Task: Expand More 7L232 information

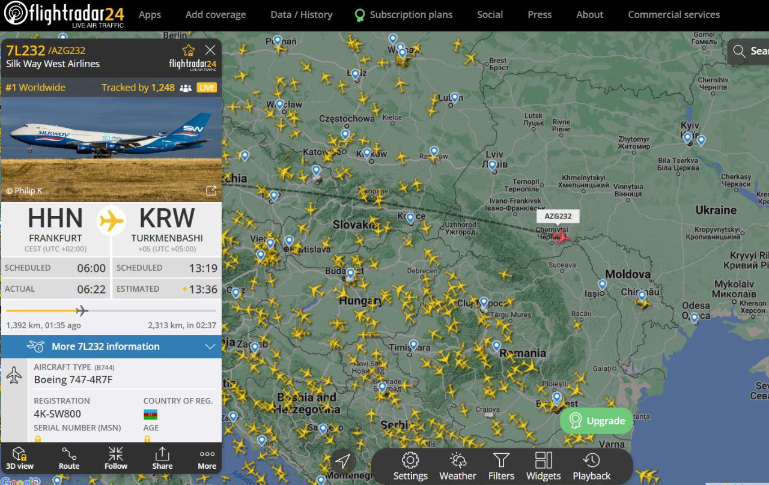Action: coord(111,346)
